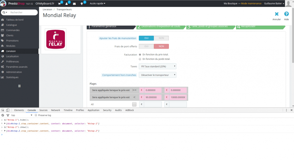The image size is (294, 160).
Task: Switch to the AdBlock DevTools tab
Action: pyautogui.click(x=129, y=110)
